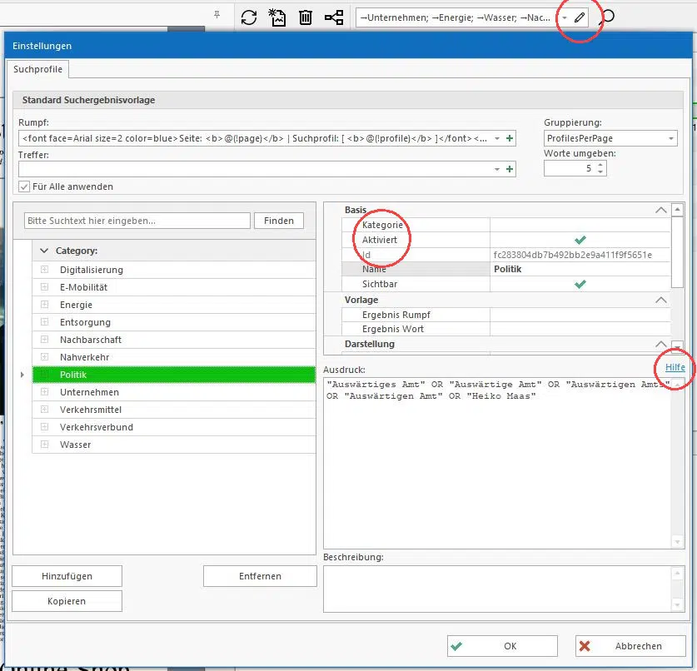Click the Name value Politik cell
The image size is (697, 671).
(580, 269)
